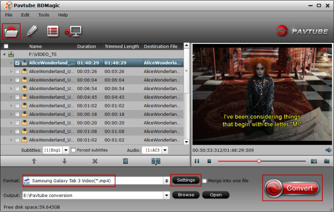Check the 00:06:54 title checkbox
This screenshot has height=212, width=334.
(x=17, y=89)
